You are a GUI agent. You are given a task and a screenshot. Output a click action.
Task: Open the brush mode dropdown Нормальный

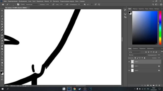[x=32, y=5]
